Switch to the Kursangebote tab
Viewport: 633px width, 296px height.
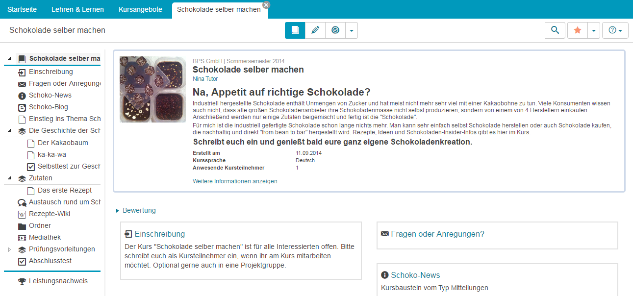(x=140, y=9)
